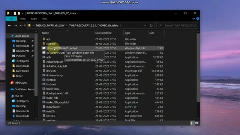Viewport: 240px width, 135px height.
Task: Select the fastboot application icon
Action: pyautogui.click(x=44, y=84)
